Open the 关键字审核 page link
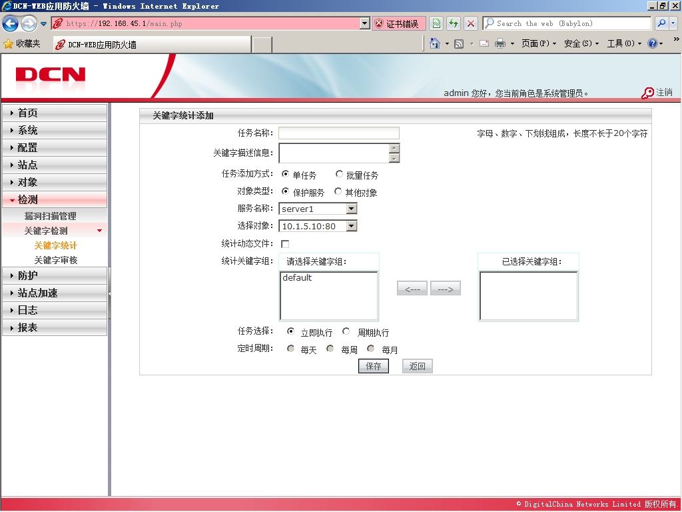The image size is (682, 512). 56,261
